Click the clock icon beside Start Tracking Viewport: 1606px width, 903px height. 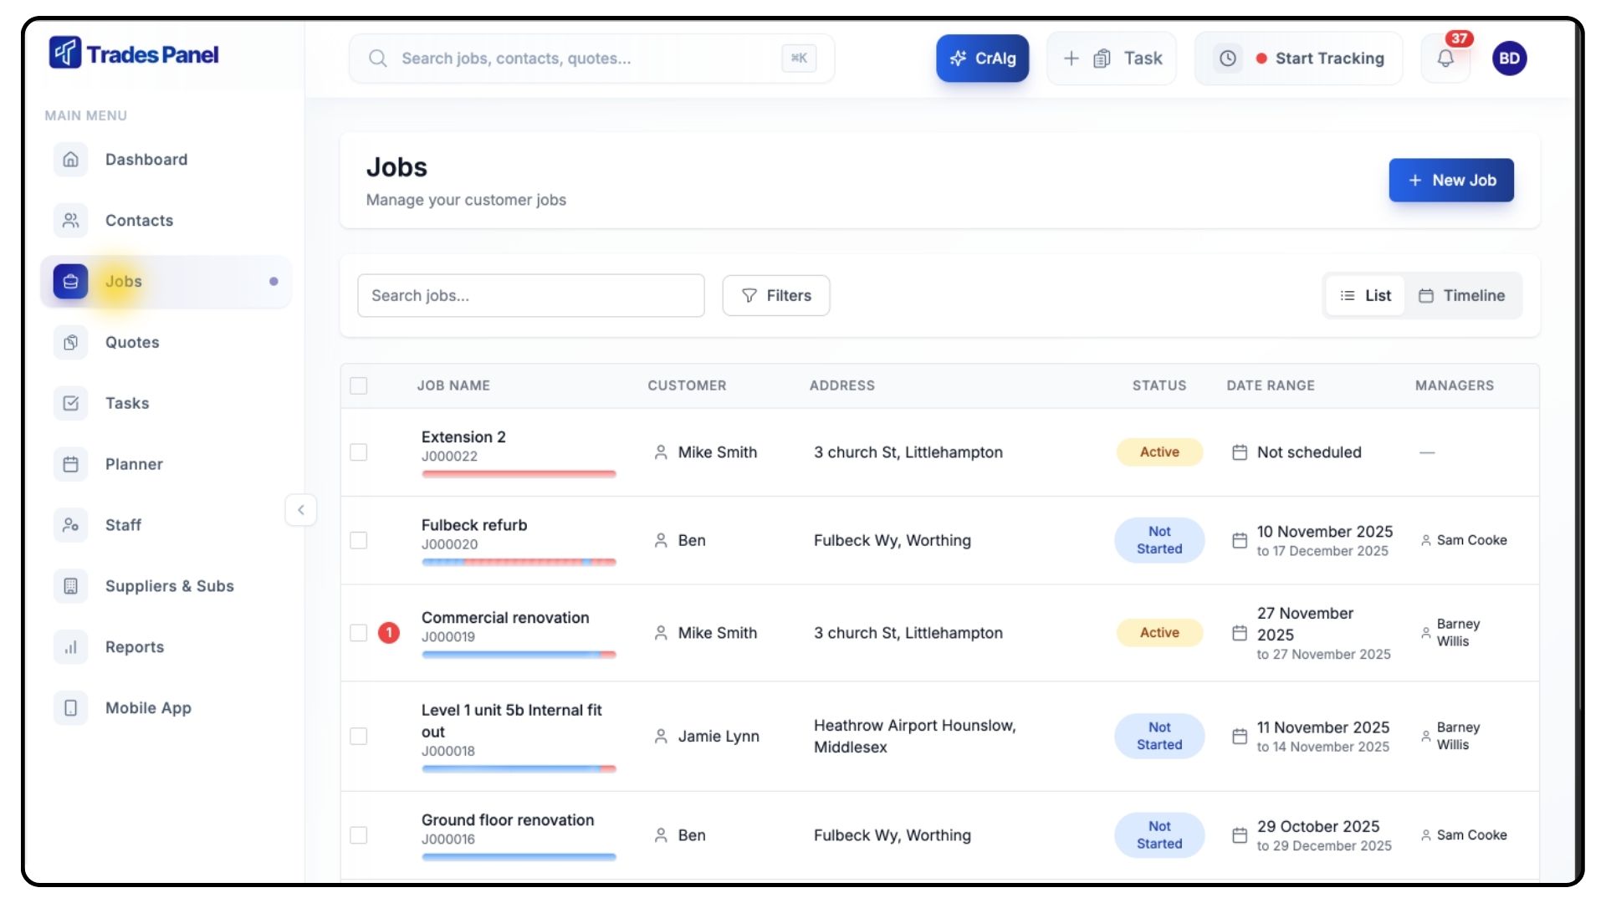[x=1227, y=59]
